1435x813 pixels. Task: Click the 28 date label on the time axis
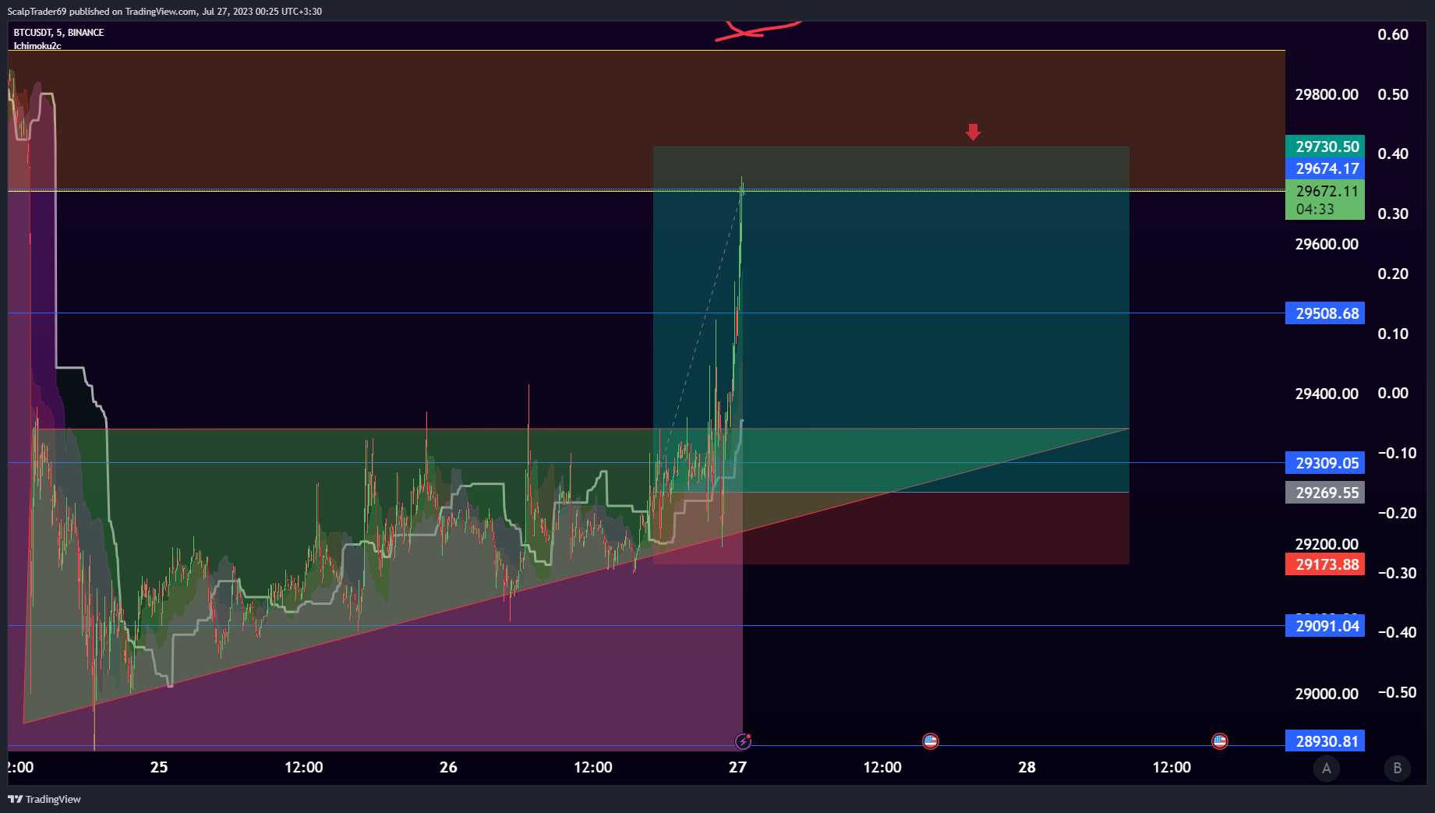[x=1027, y=767]
